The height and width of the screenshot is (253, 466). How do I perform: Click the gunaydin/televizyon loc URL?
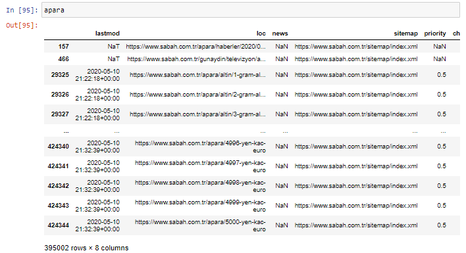click(x=196, y=59)
